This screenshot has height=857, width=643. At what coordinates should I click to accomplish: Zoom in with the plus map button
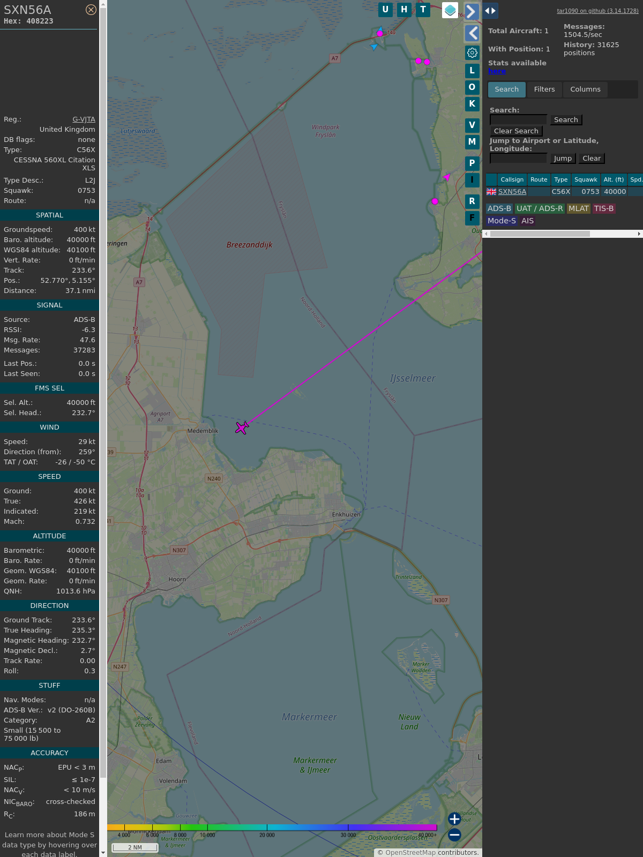[x=454, y=818]
